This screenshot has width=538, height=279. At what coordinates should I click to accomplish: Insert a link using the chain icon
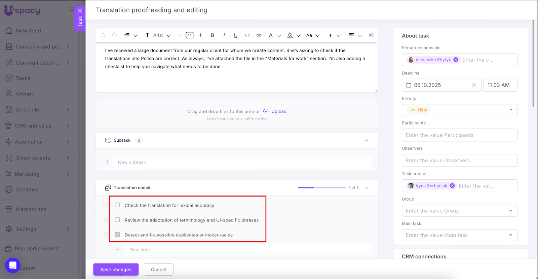coord(259,35)
